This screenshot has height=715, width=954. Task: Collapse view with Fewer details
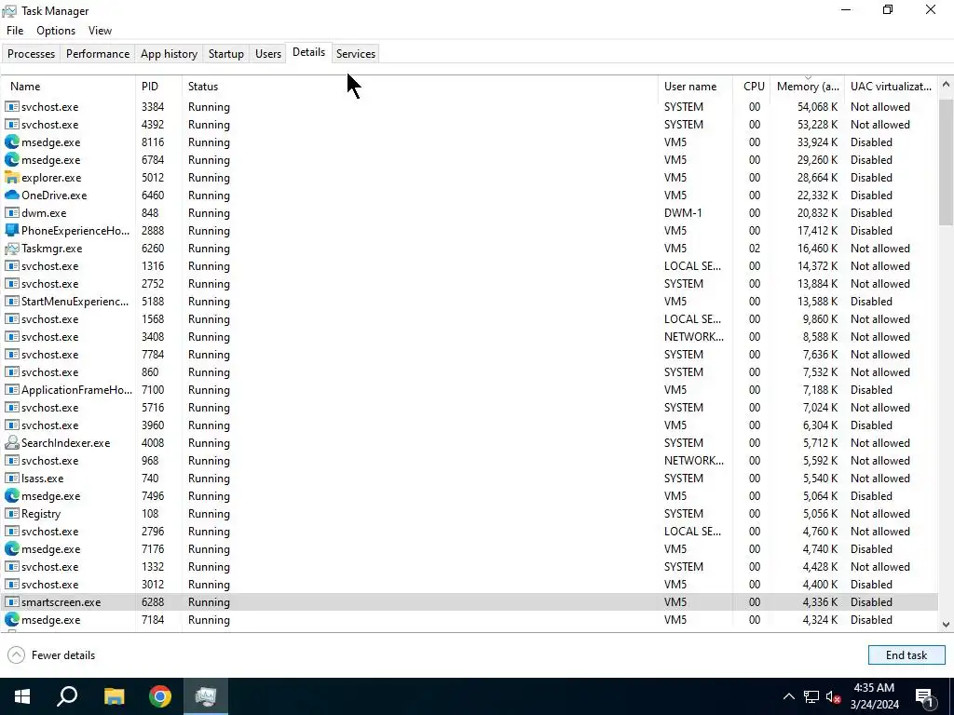pos(52,654)
